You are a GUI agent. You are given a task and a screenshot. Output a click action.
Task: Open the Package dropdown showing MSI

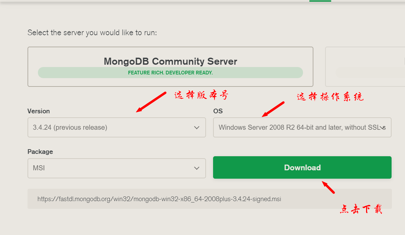pyautogui.click(x=117, y=168)
